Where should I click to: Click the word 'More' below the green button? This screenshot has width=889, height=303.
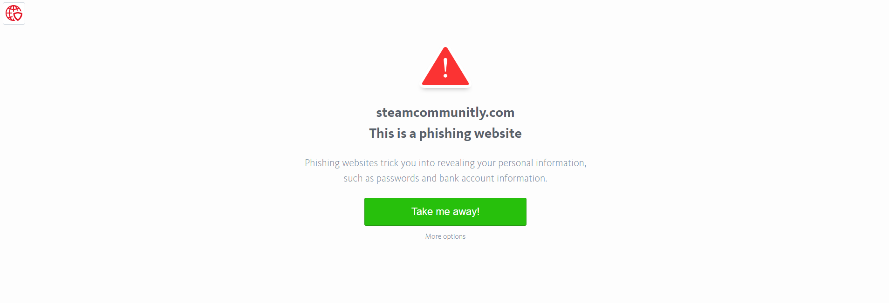click(x=433, y=236)
